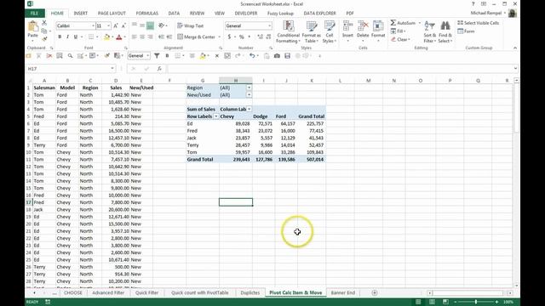The height and width of the screenshot is (306, 545).
Task: Switch to FORMULAS ribbon tab
Action: coord(147,14)
